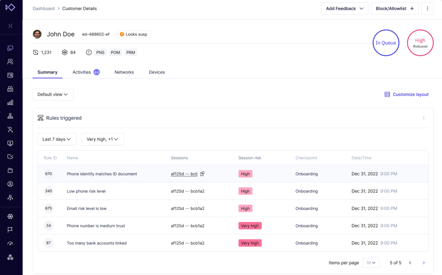This screenshot has width=442, height=275.
Task: Open the Users panel in the sidebar
Action: tap(10, 61)
